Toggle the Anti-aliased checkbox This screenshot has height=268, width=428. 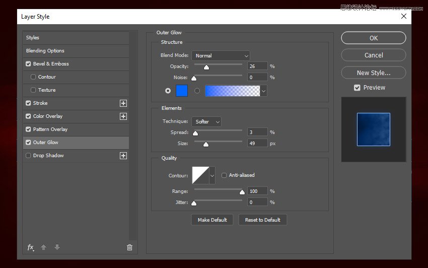(224, 175)
